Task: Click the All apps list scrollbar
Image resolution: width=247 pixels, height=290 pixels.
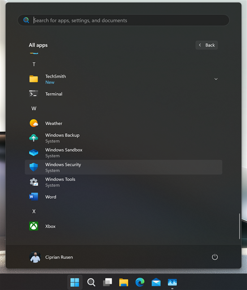Action: (239, 226)
